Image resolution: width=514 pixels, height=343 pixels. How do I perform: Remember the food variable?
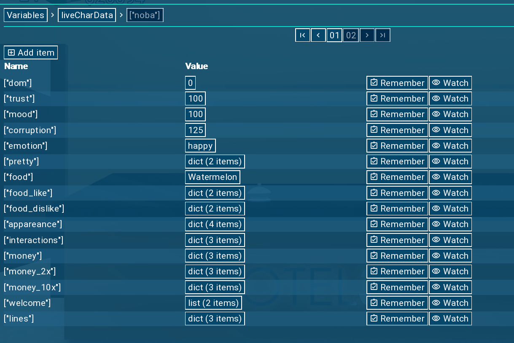coord(397,177)
